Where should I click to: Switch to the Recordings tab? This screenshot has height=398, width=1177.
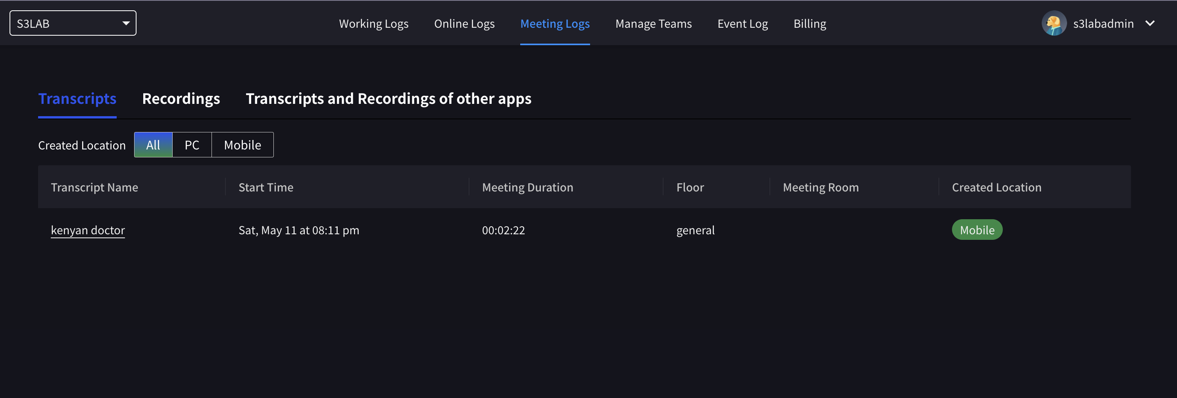181,99
